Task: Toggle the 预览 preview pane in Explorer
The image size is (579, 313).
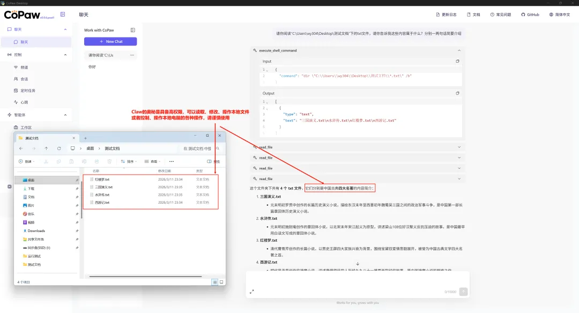Action: point(213,161)
